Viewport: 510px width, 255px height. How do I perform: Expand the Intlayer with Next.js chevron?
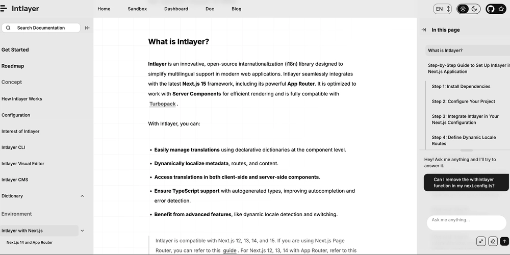pos(82,231)
